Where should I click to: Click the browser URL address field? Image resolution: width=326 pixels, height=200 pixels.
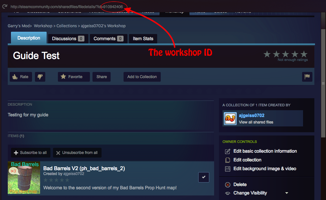[x=67, y=7]
